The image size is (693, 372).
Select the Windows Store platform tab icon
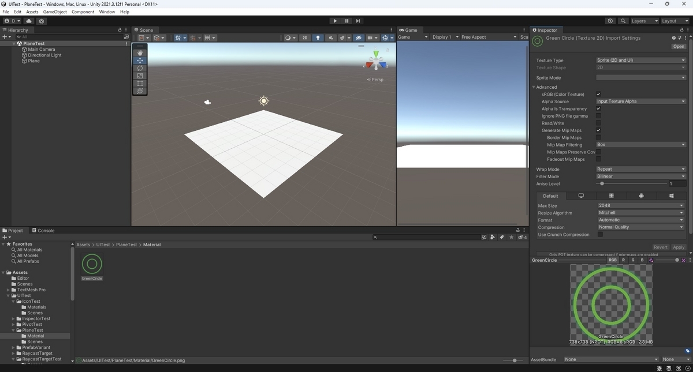pyautogui.click(x=672, y=196)
